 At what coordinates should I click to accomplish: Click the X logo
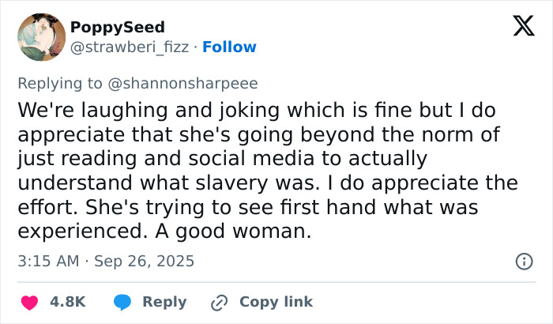pos(518,28)
